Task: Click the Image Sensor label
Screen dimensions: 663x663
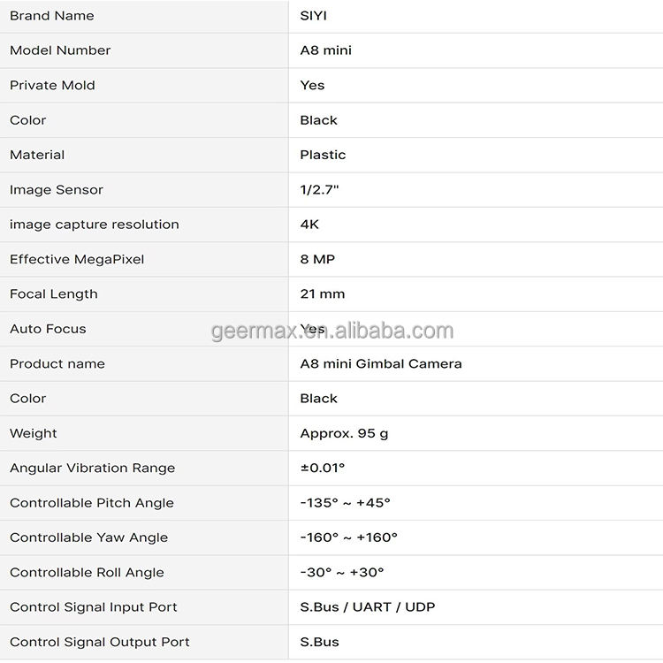Action: pyautogui.click(x=57, y=190)
